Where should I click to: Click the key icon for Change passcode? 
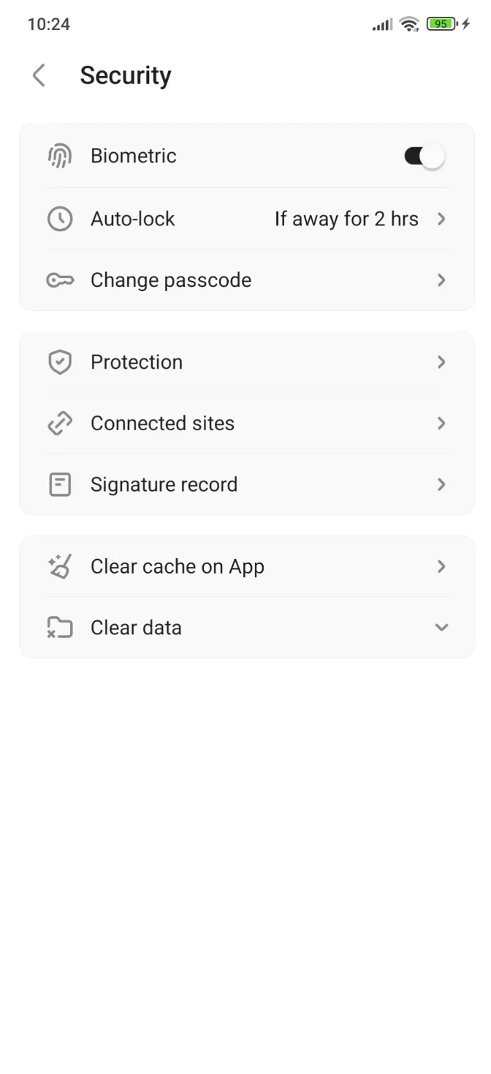[x=59, y=279]
